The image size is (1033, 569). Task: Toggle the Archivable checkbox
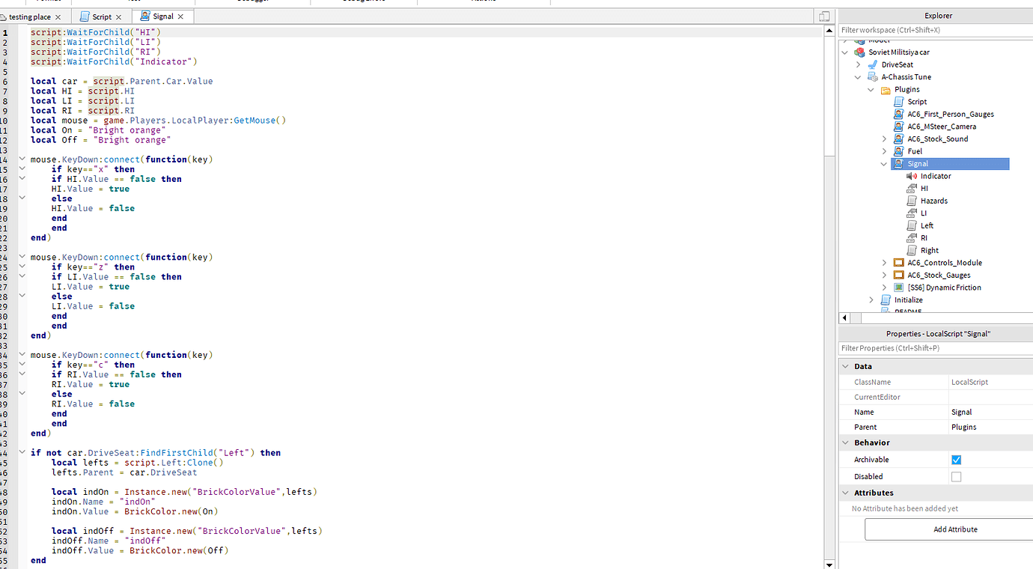coord(956,460)
